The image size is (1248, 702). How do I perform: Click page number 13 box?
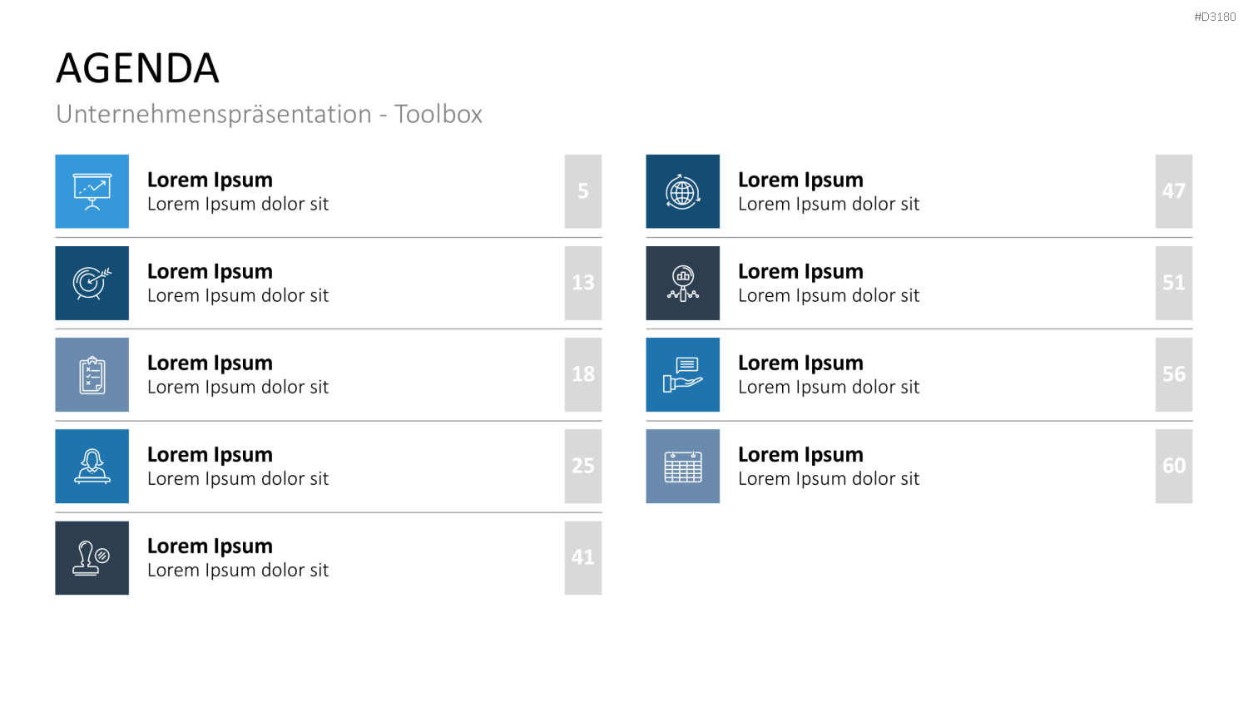583,283
